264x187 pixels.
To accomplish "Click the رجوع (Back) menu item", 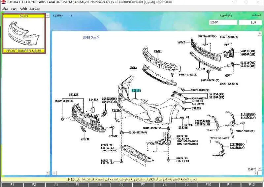I will pos(14,8).
